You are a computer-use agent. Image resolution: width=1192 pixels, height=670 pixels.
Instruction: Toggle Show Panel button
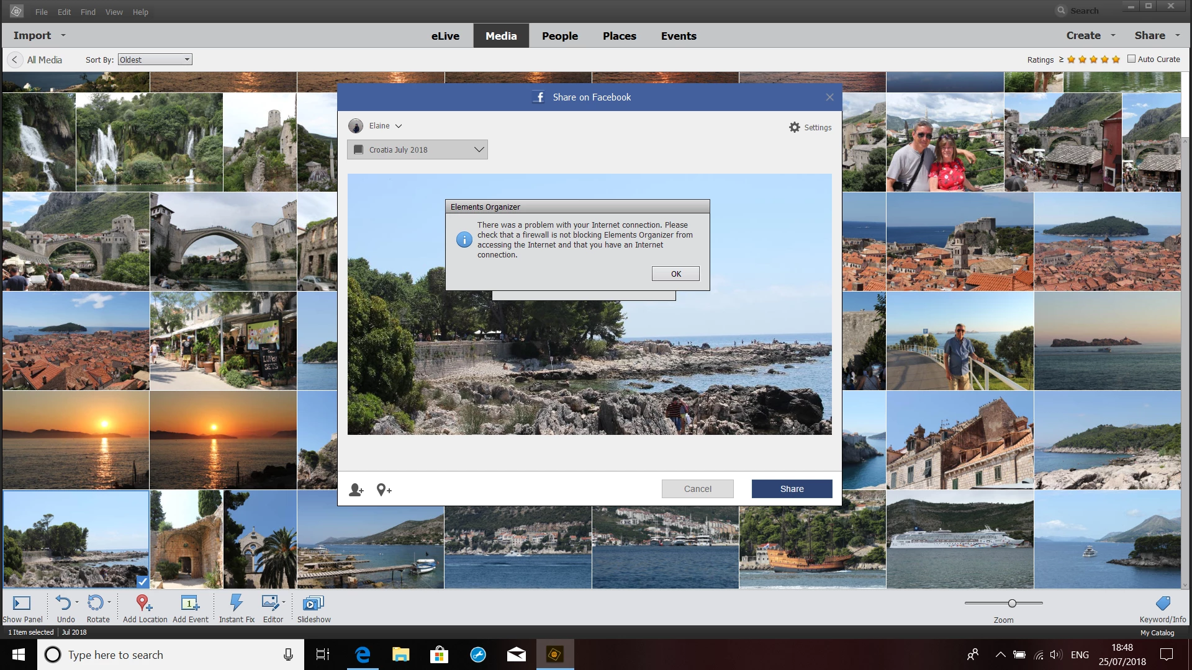click(x=22, y=603)
